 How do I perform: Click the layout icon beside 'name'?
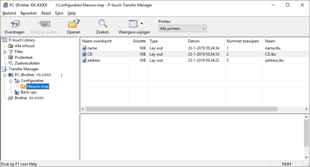click(84, 48)
